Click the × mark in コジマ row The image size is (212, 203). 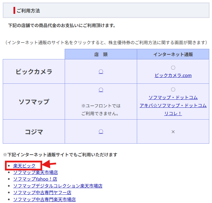(173, 132)
